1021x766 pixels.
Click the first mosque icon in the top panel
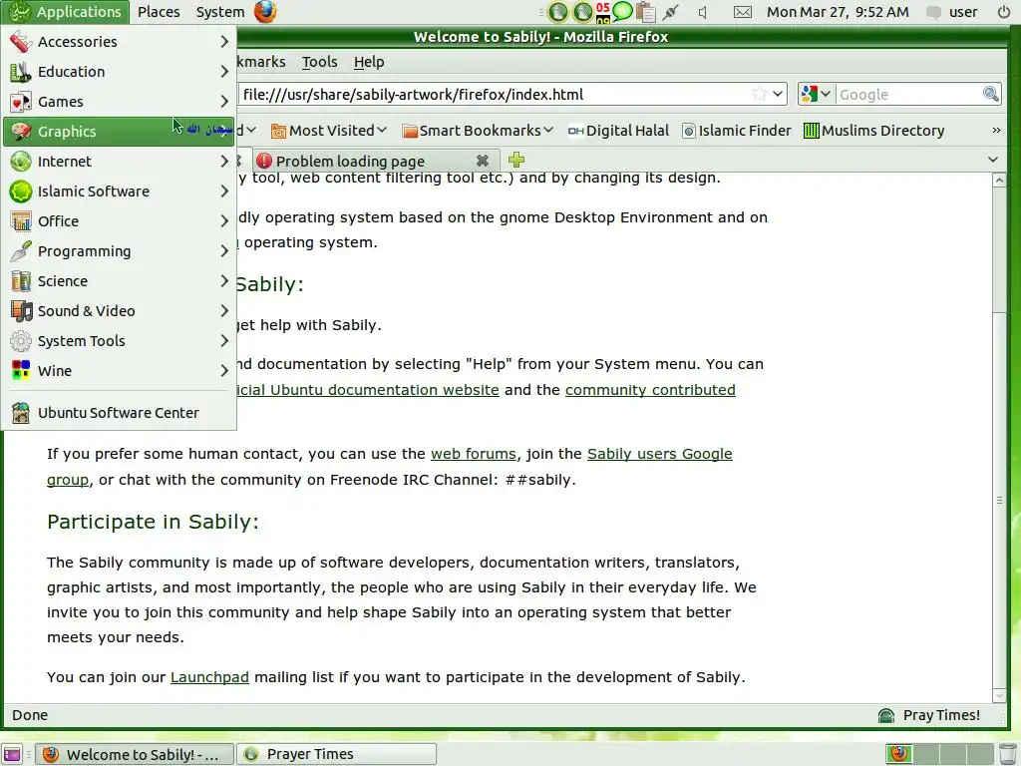558,12
